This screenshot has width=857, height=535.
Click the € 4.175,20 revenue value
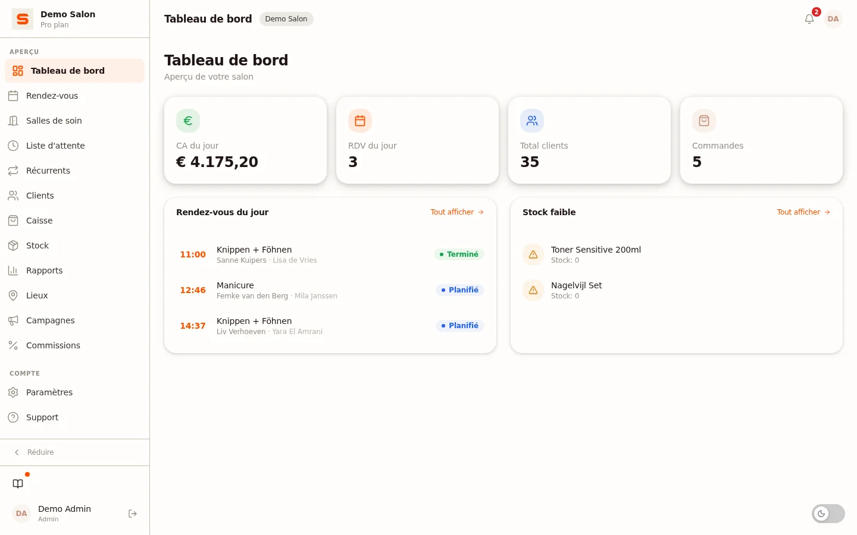[217, 162]
